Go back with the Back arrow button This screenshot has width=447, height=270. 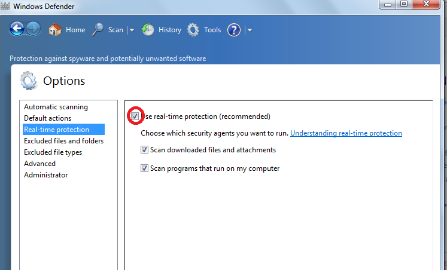coord(17,29)
